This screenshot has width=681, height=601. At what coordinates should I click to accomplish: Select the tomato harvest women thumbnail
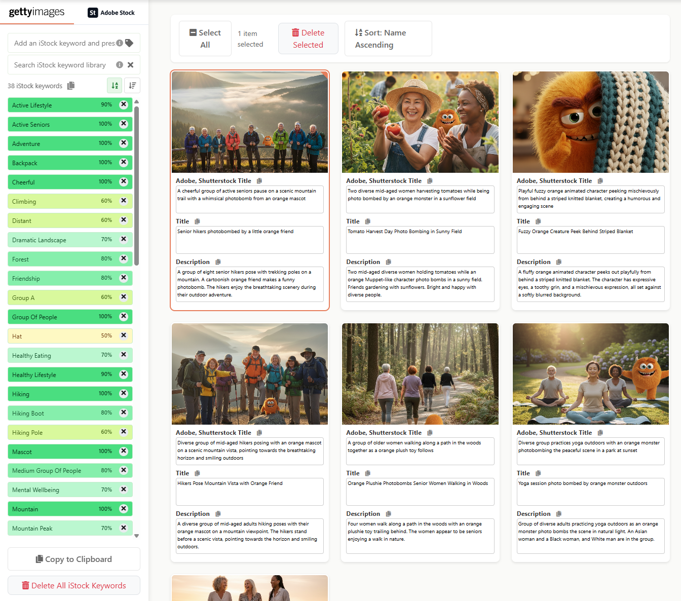coord(420,122)
